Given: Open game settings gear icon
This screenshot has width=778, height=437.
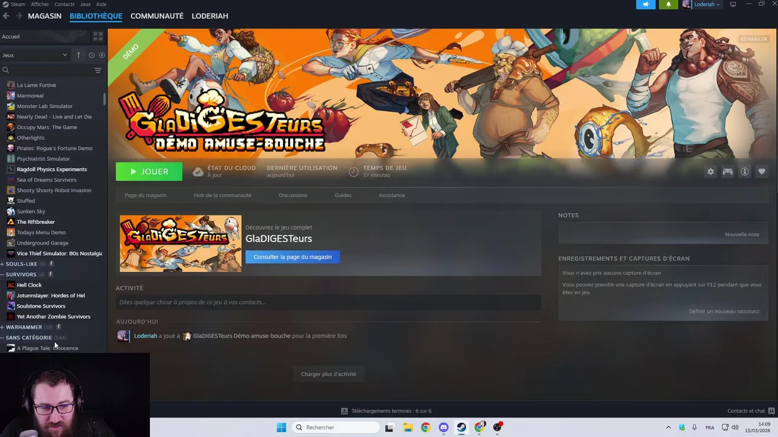Looking at the screenshot, I should (x=711, y=172).
